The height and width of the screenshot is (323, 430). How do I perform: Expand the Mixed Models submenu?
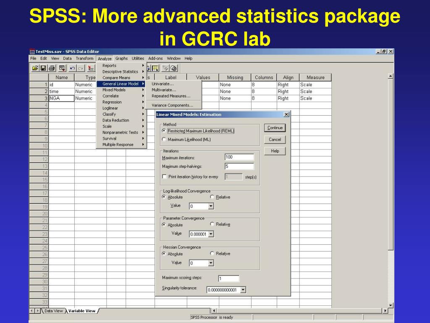point(121,90)
